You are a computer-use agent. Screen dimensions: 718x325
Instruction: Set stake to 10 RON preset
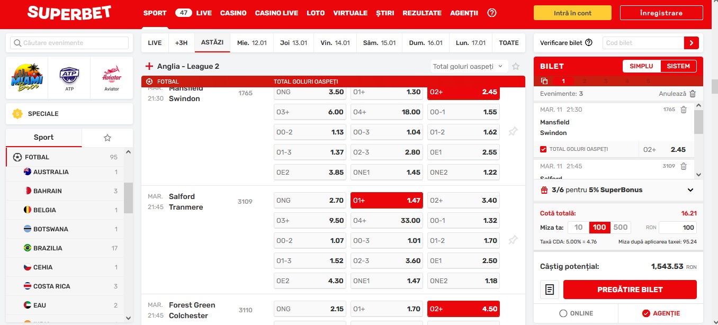tap(579, 228)
